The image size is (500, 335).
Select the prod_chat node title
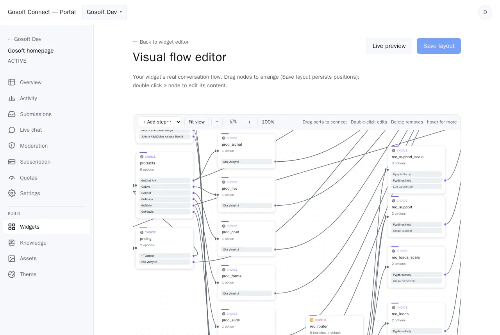[230, 232]
